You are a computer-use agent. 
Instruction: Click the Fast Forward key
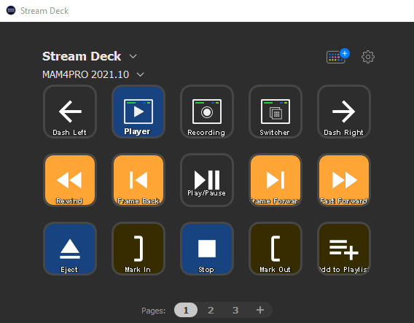point(344,180)
